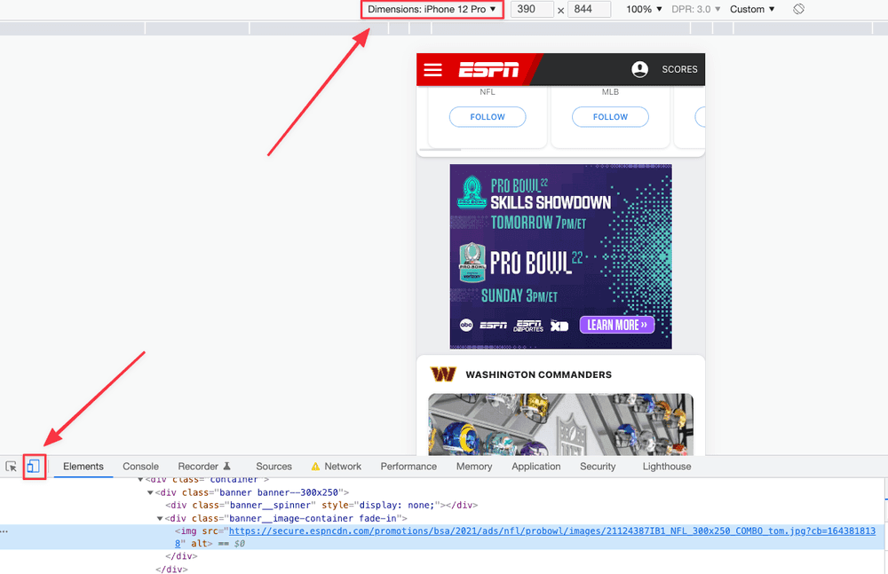This screenshot has height=574, width=888.
Task: Open the Application panel
Action: tap(536, 466)
